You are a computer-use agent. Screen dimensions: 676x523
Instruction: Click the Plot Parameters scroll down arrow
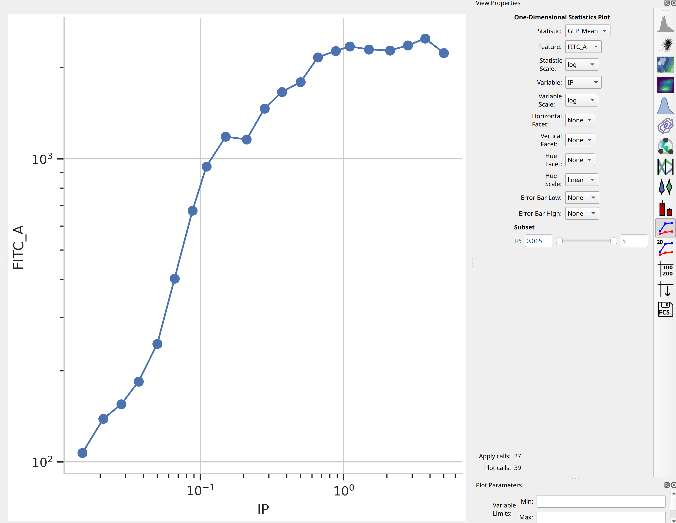673,520
